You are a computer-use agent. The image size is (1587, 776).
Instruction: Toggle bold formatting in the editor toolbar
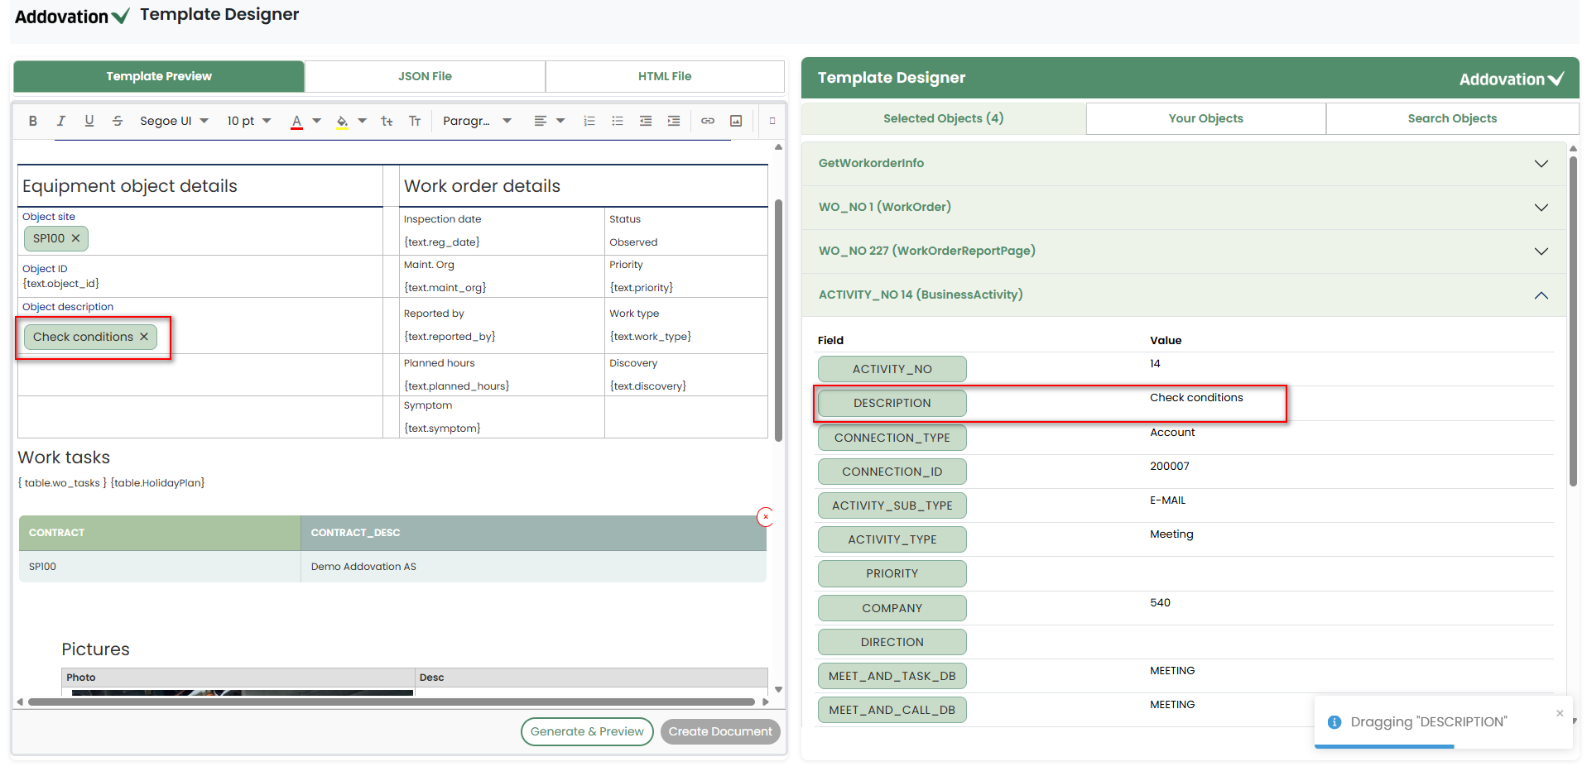pos(33,121)
